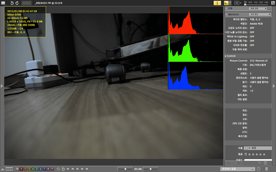This screenshot has width=276, height=172.
Task: Open the 프로세스 없음 process dropdown
Action: (x=238, y=169)
